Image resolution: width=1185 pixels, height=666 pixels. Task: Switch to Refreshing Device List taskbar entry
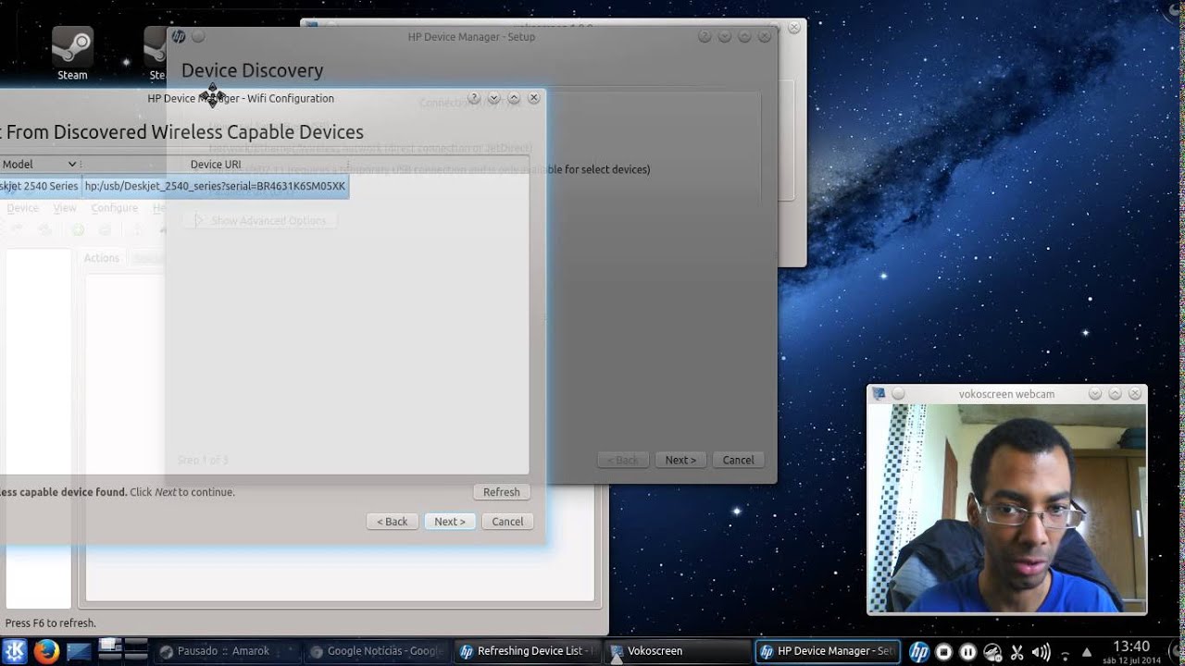click(528, 651)
